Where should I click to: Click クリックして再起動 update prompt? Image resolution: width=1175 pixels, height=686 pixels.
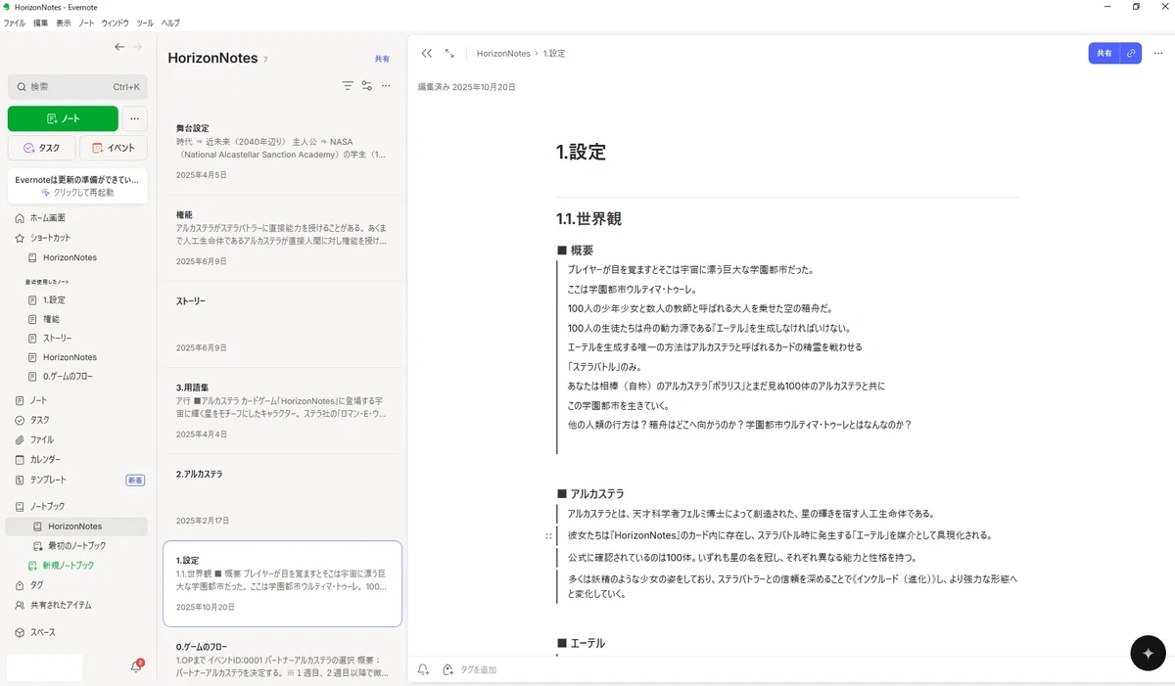pos(77,193)
